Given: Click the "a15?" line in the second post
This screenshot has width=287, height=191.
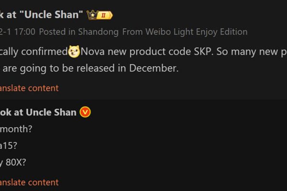Looking at the screenshot, I should tap(11, 146).
